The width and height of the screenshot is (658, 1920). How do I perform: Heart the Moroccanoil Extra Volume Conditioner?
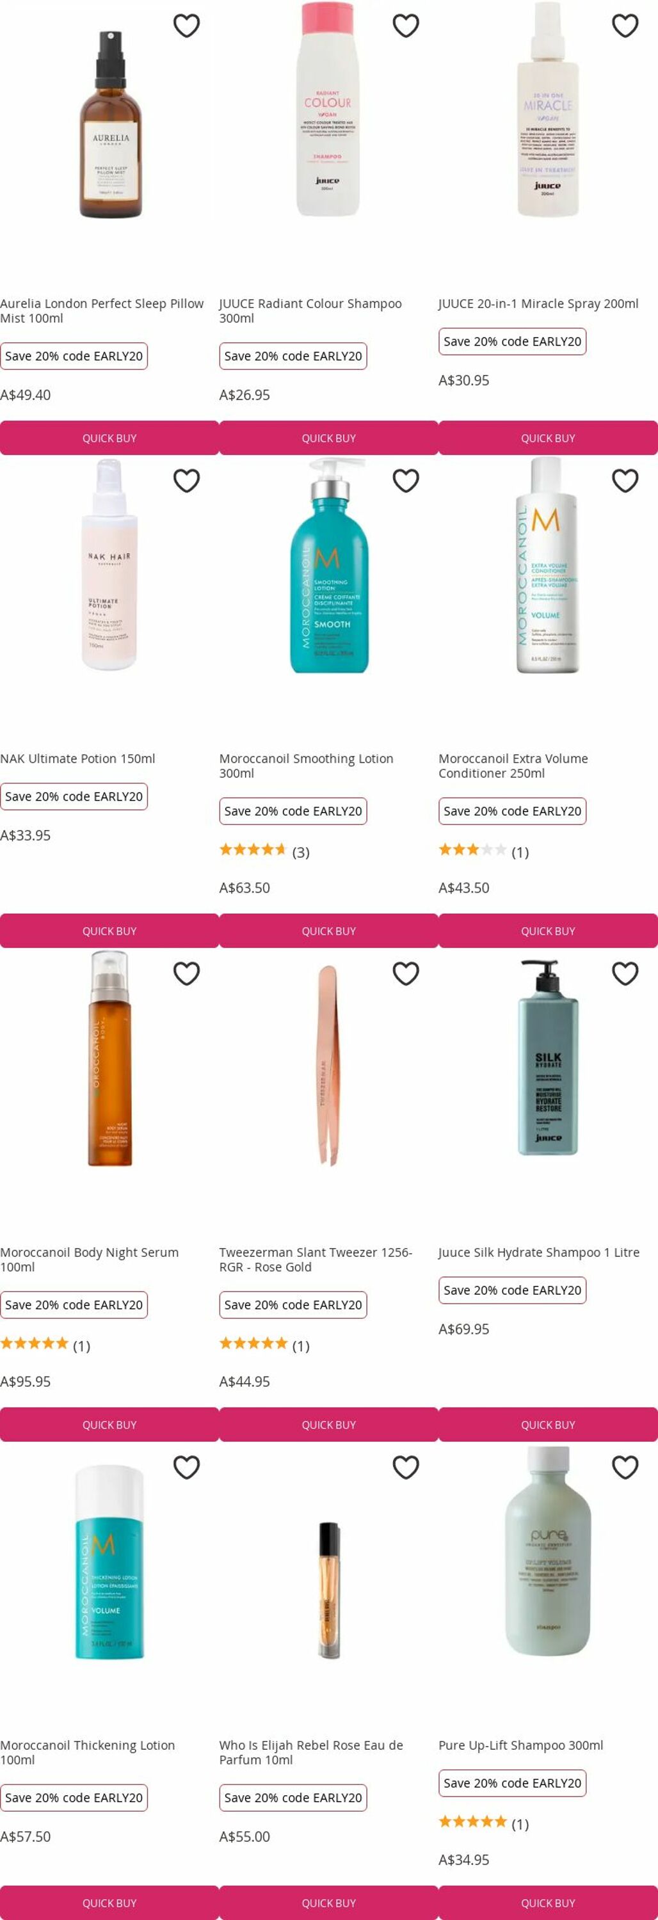click(625, 481)
